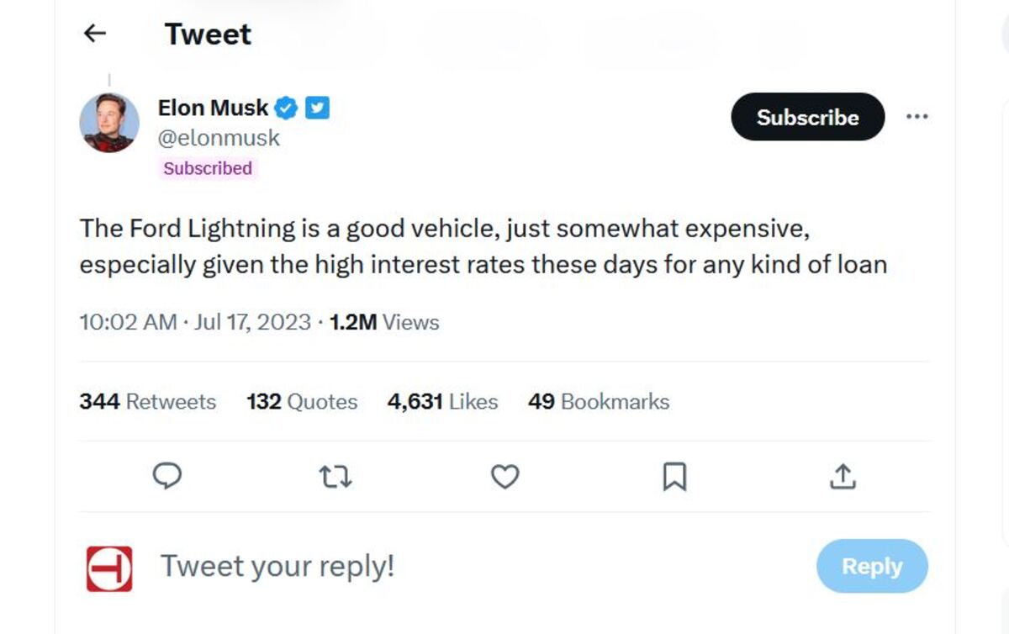Click the @elonmusk handle
Viewport: 1009px width, 634px height.
click(x=219, y=138)
